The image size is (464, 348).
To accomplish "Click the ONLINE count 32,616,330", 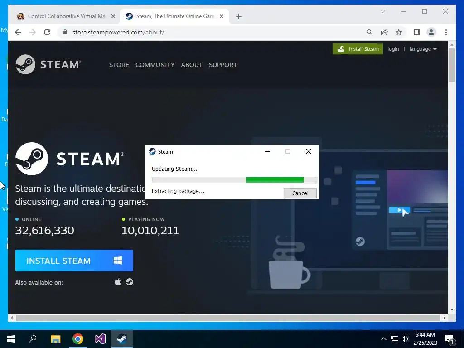I will [x=45, y=231].
